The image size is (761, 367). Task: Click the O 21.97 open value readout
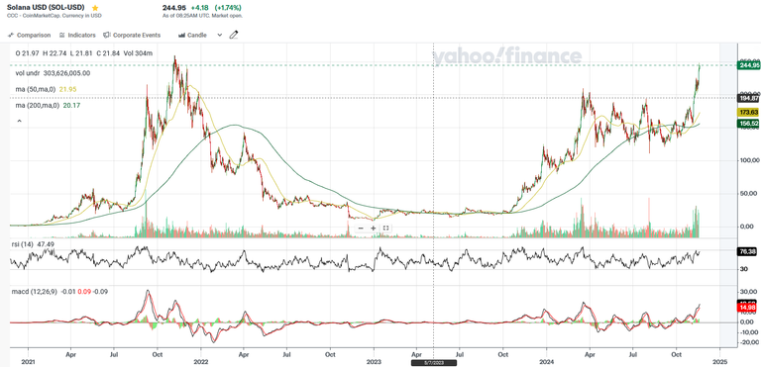[x=27, y=53]
